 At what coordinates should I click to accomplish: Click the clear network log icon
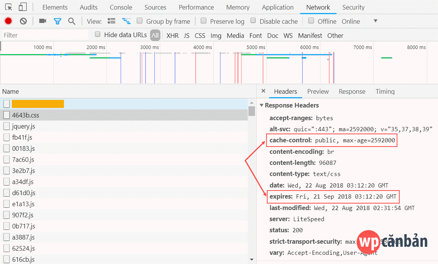click(23, 21)
